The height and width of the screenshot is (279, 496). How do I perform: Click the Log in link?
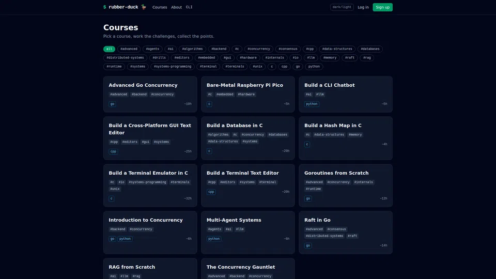(x=363, y=7)
